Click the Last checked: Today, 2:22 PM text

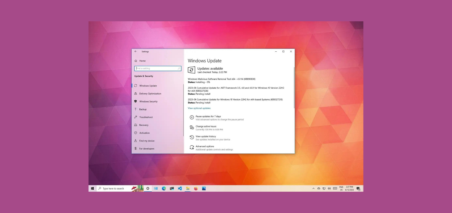click(212, 72)
